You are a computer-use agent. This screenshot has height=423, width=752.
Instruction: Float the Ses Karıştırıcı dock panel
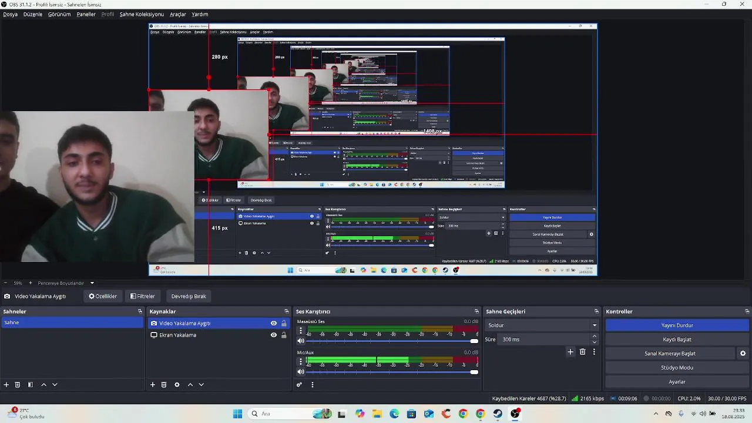476,311
